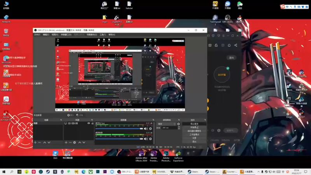Undock the Scenes panel via its header icon

61,120
